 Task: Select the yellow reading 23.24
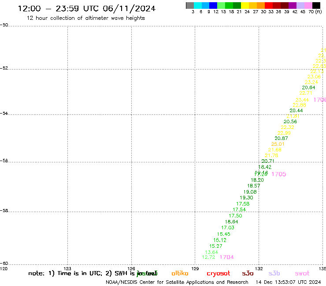[x=311, y=82]
